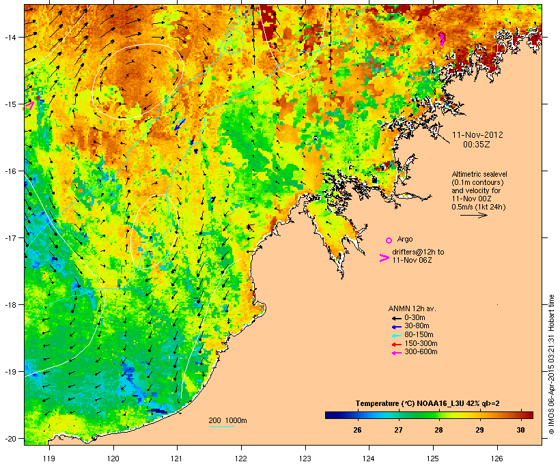Click the longitude axis label 124
The image size is (560, 464).
(369, 459)
